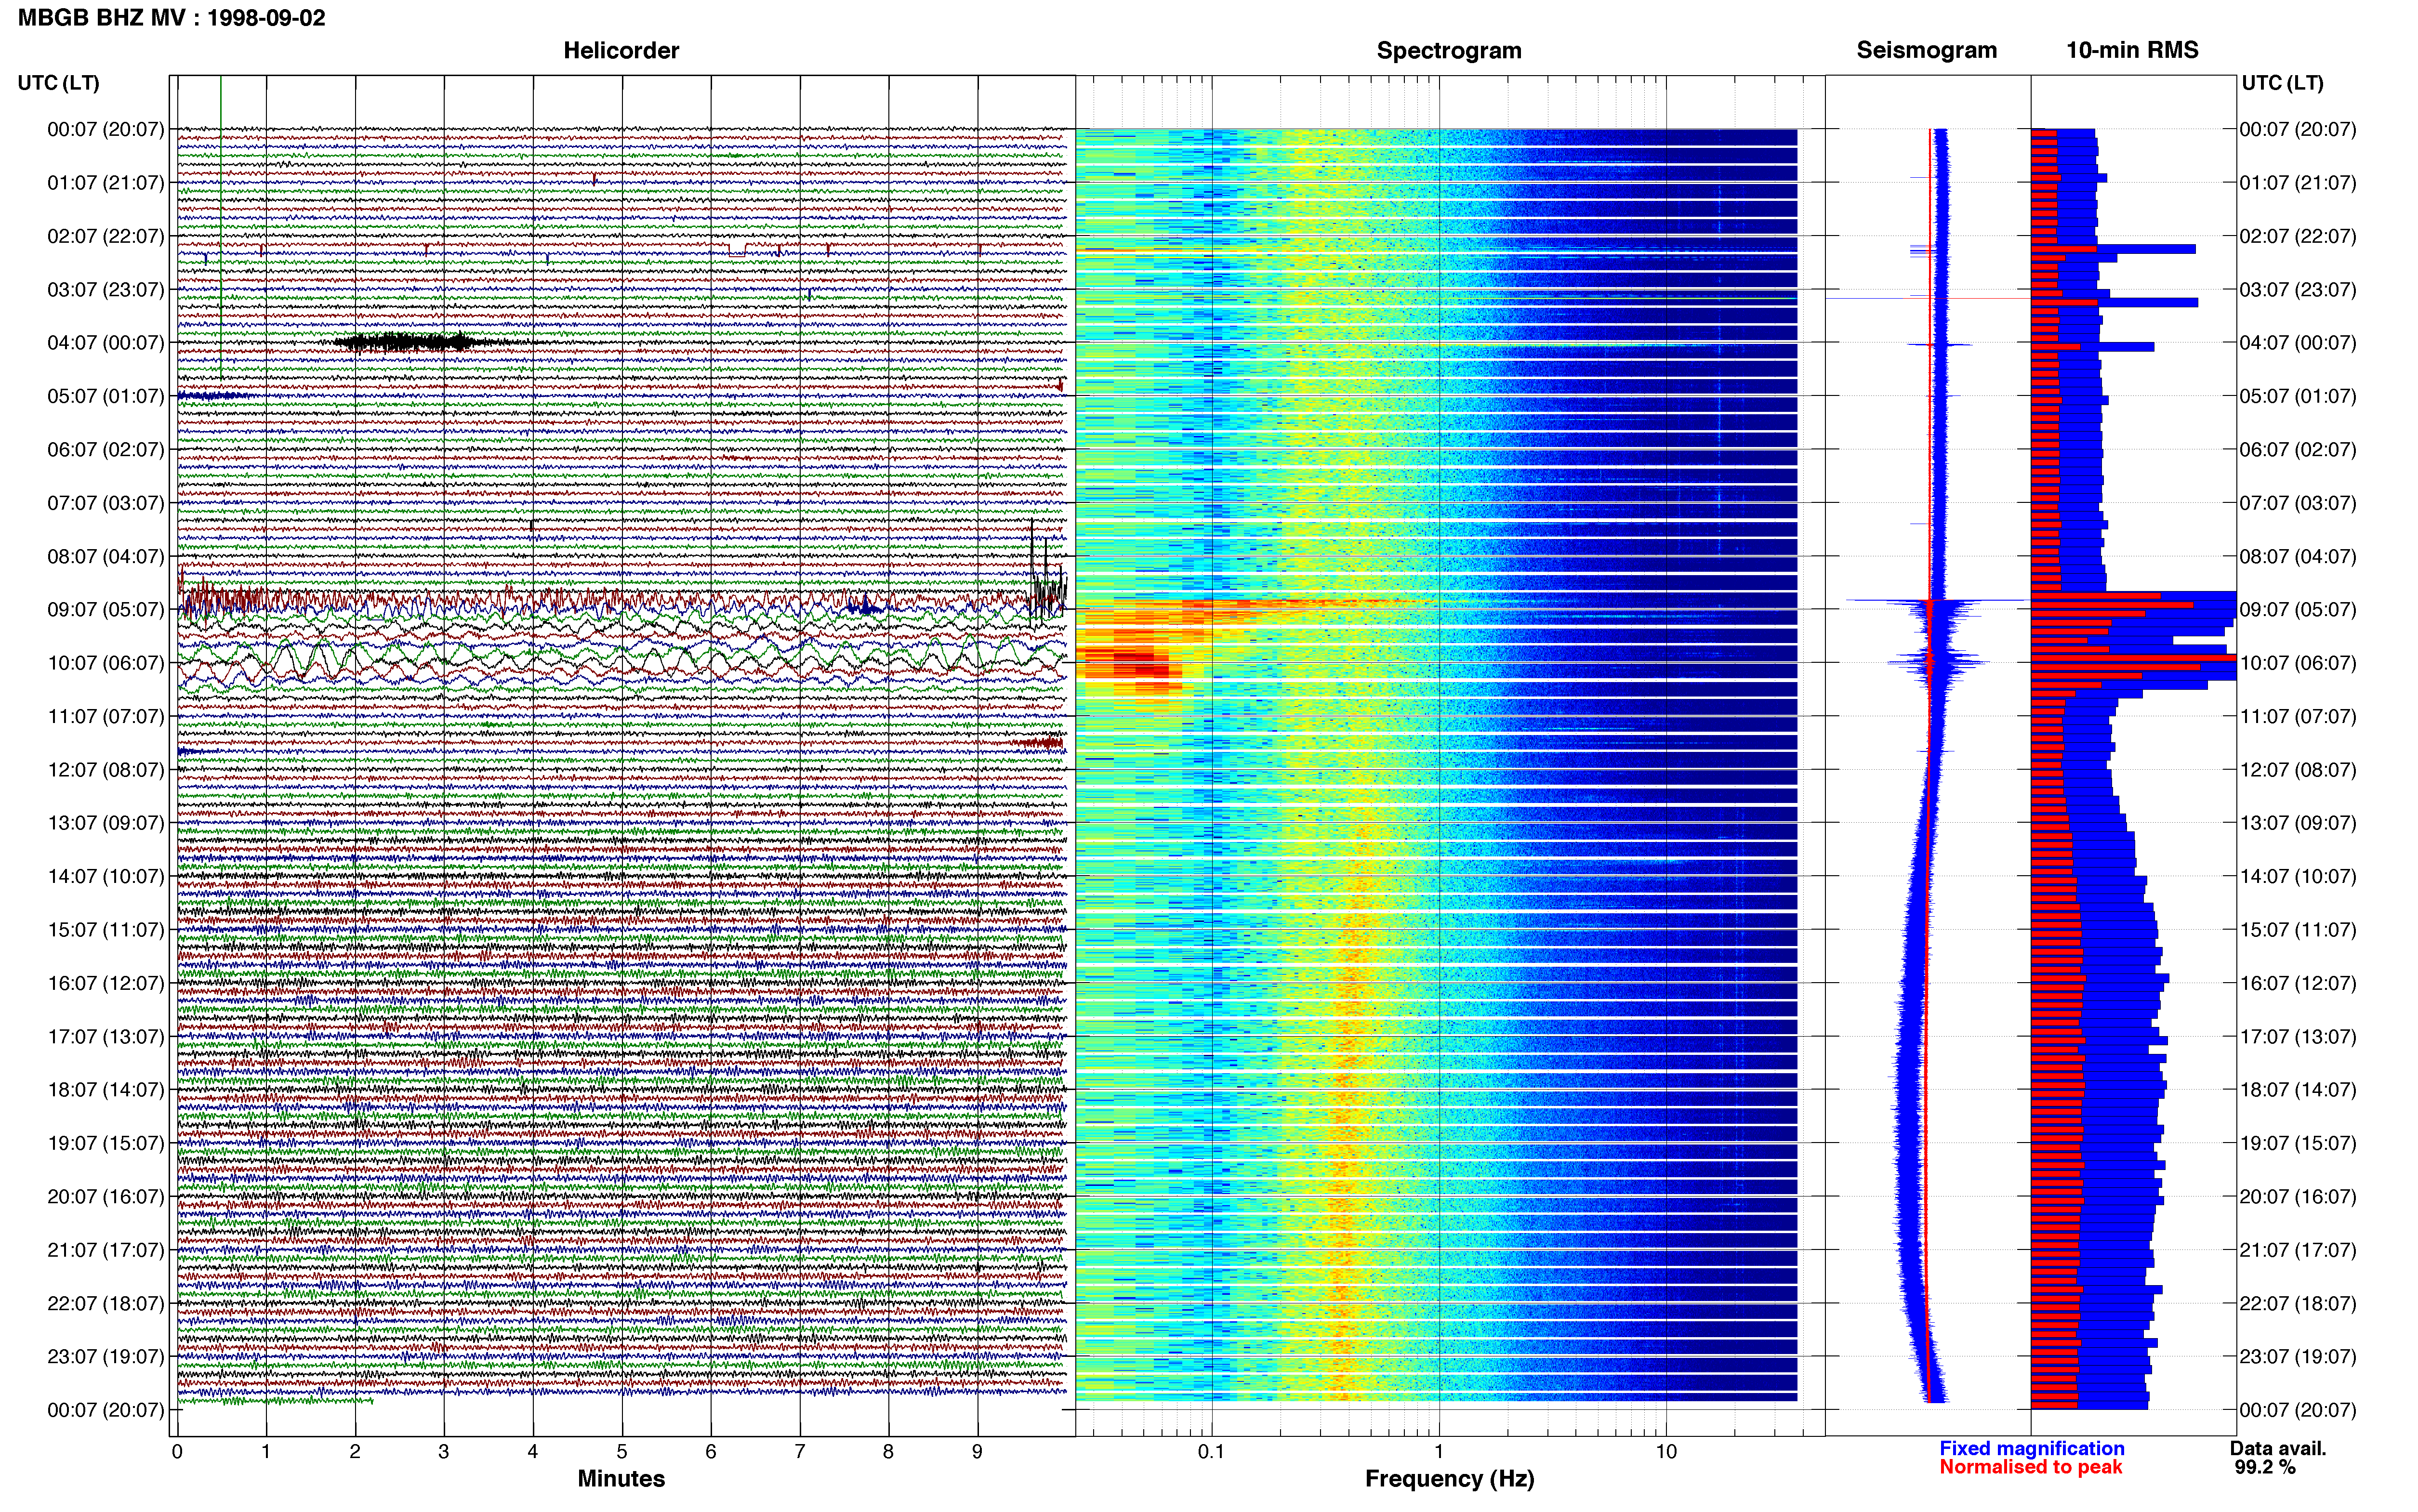Click the 'Seismogram' column heading
The image size is (2418, 1512).
pos(1926,51)
